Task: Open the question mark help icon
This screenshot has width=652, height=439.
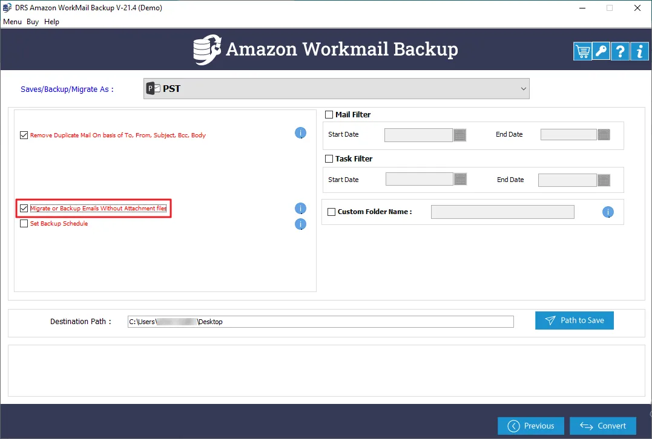Action: tap(620, 51)
